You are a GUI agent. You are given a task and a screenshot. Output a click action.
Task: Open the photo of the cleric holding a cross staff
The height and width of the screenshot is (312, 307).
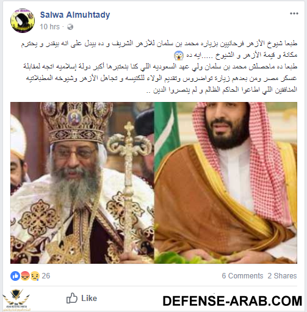point(82,183)
